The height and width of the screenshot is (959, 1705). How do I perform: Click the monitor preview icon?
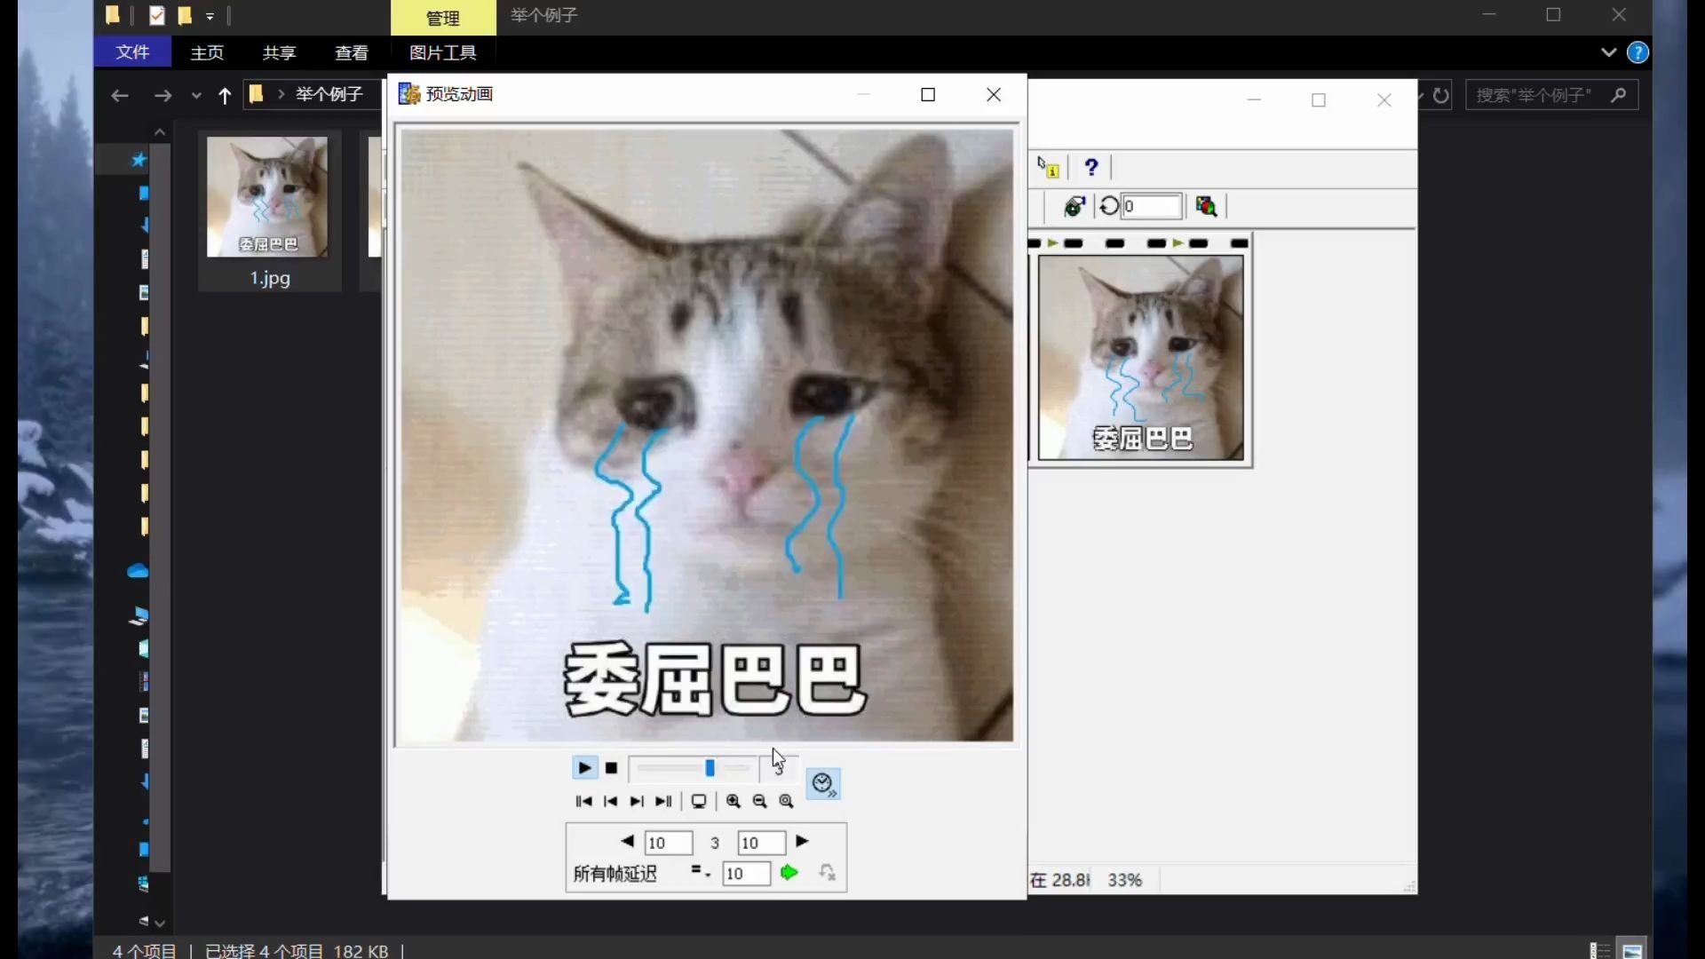(x=699, y=801)
